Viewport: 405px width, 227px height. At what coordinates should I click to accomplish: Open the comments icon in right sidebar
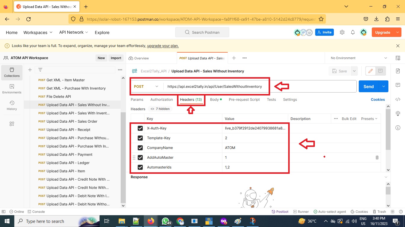tap(398, 85)
